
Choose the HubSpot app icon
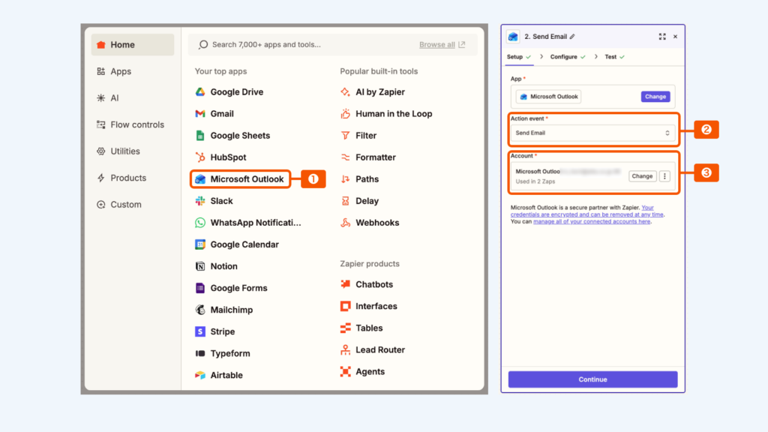point(200,157)
